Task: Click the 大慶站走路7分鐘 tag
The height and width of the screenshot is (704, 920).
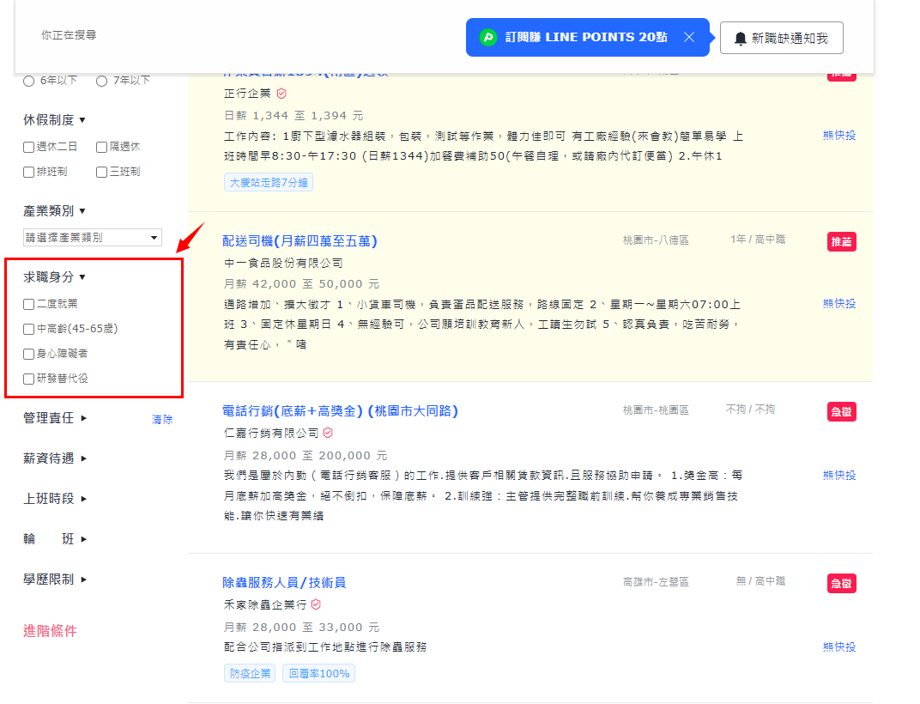Action: (269, 183)
